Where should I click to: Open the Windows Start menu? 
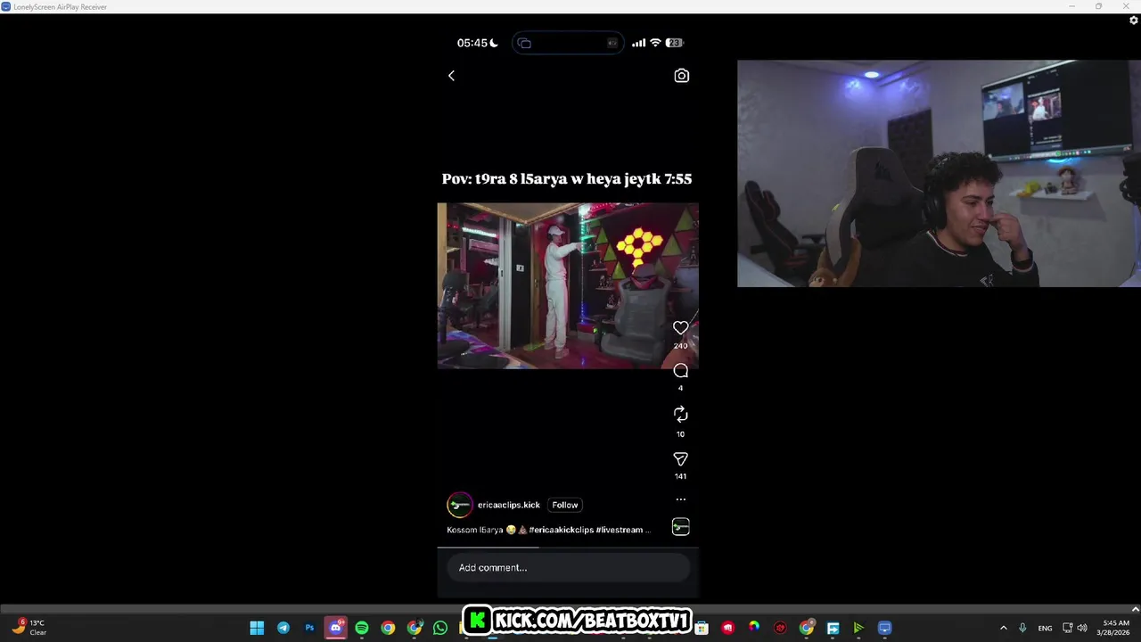click(x=257, y=628)
